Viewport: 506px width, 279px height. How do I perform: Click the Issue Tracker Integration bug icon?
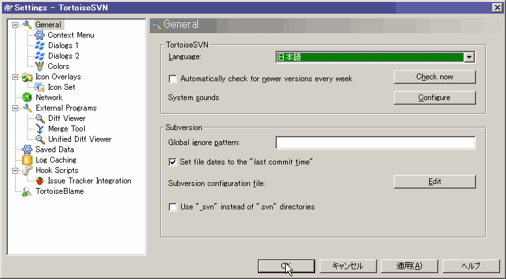40,181
